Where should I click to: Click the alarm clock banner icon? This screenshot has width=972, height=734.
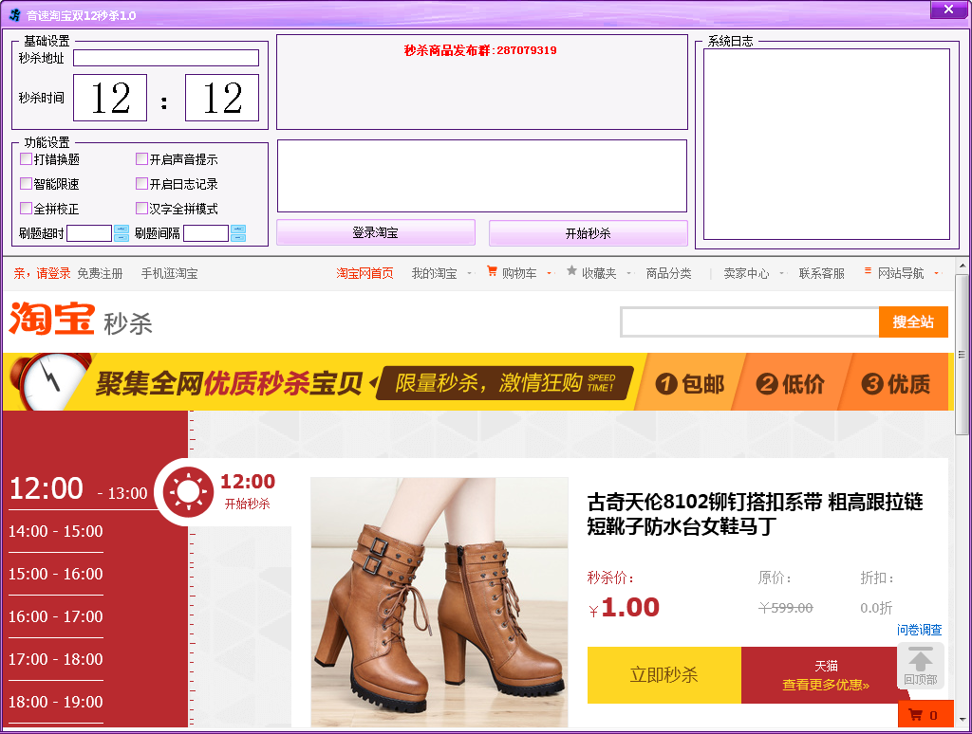point(51,381)
